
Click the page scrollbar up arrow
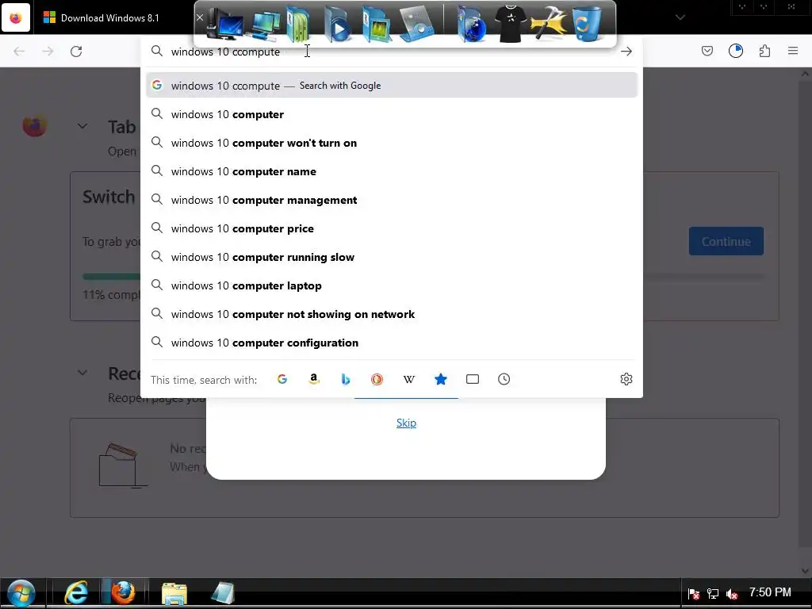[806, 74]
